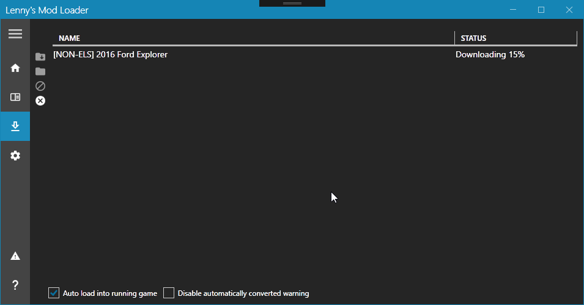Cancel download with the white X circle icon
584x305 pixels.
click(x=40, y=101)
